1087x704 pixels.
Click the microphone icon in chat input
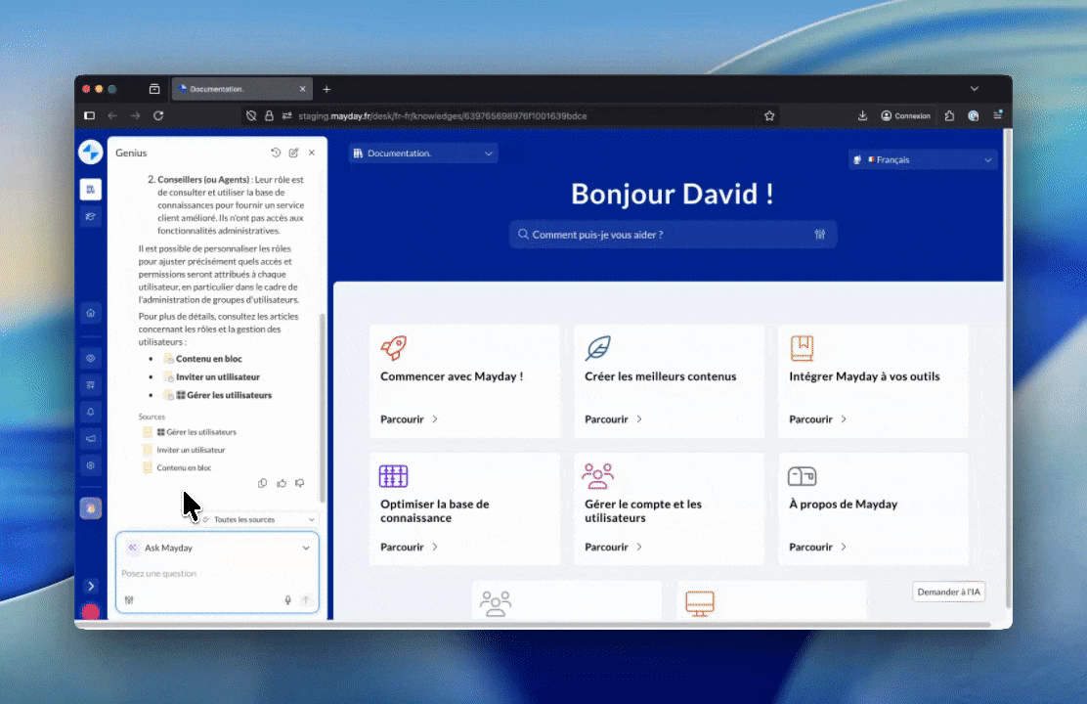pyautogui.click(x=287, y=600)
